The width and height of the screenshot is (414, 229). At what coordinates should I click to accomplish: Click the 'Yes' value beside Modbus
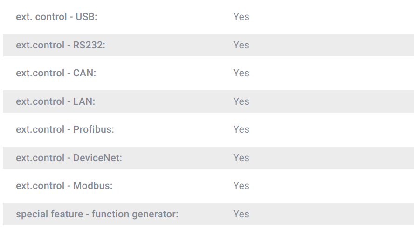pyautogui.click(x=241, y=186)
